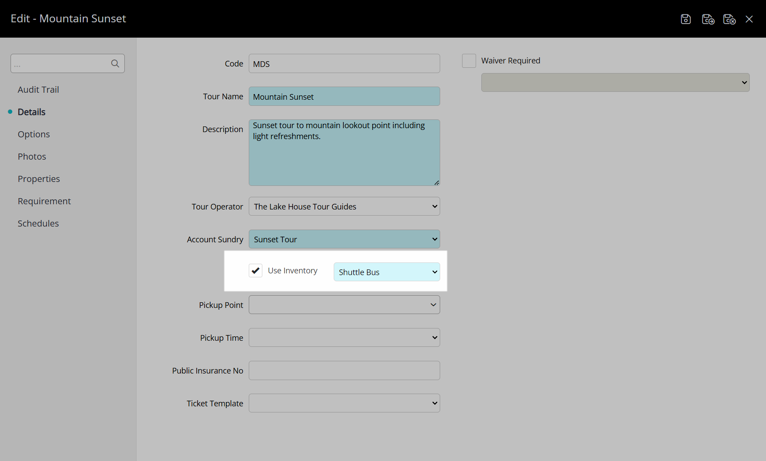
Task: Open the Ticket Template dropdown
Action: 344,403
